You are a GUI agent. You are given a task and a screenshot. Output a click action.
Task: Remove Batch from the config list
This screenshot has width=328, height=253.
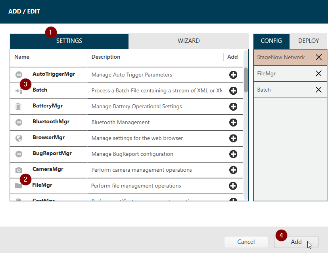point(318,90)
